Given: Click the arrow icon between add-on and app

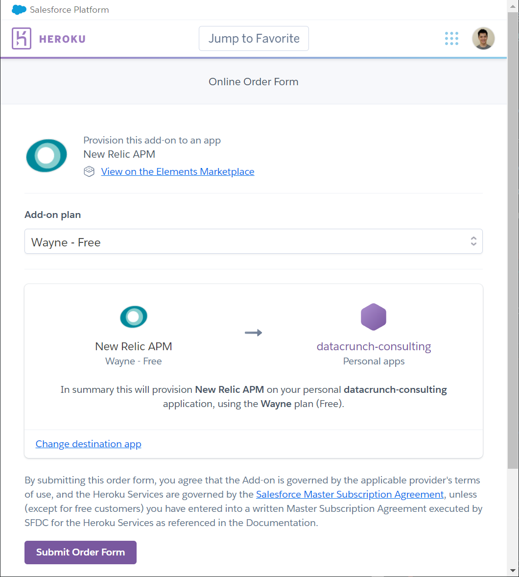Looking at the screenshot, I should point(254,333).
